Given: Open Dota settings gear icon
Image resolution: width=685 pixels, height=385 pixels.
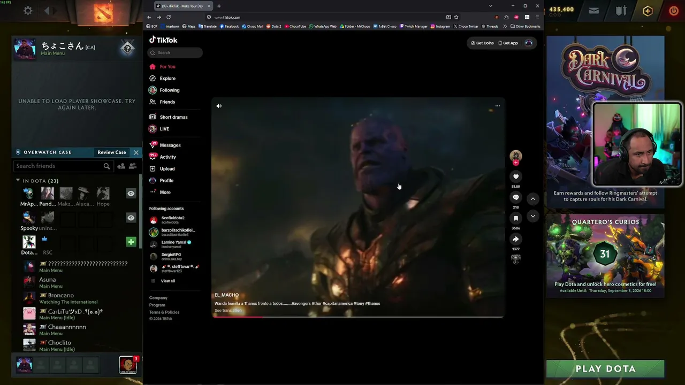Looking at the screenshot, I should (28, 11).
